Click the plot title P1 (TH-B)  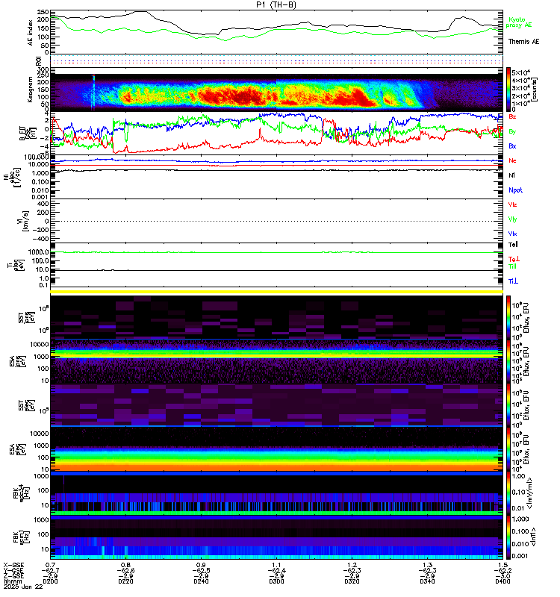pos(276,4)
